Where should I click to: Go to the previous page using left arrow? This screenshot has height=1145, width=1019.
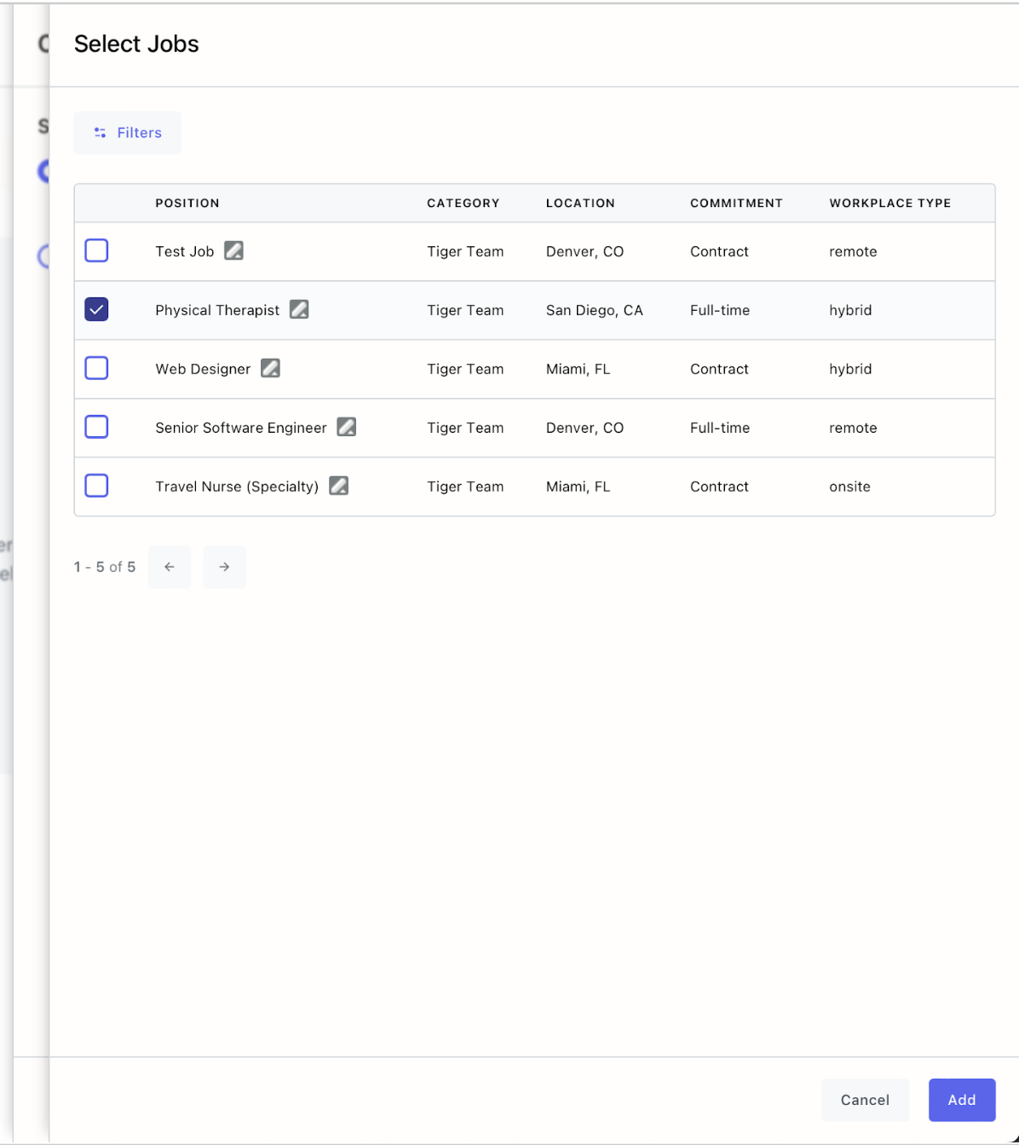(x=170, y=567)
